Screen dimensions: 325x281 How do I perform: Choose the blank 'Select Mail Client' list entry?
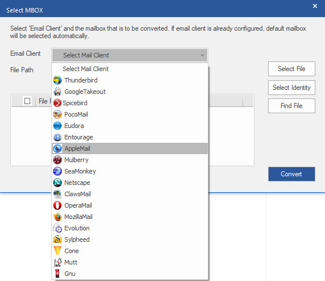tap(130, 69)
